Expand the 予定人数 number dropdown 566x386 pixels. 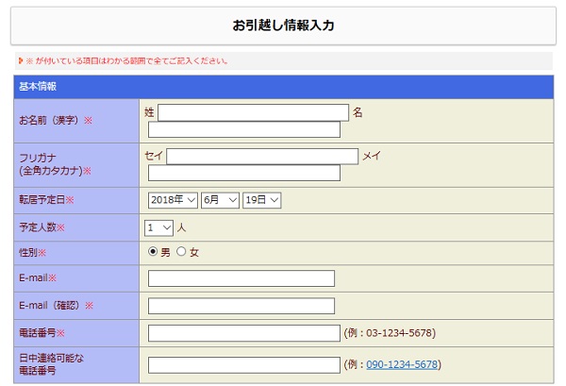(x=159, y=227)
